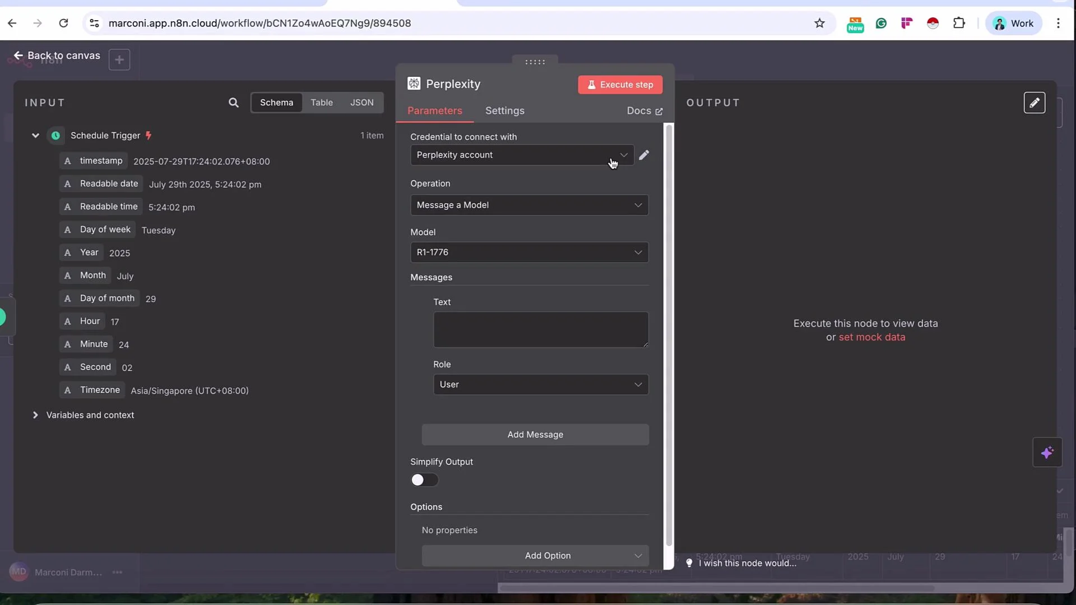
Task: Select the Readable time field
Action: click(101, 207)
